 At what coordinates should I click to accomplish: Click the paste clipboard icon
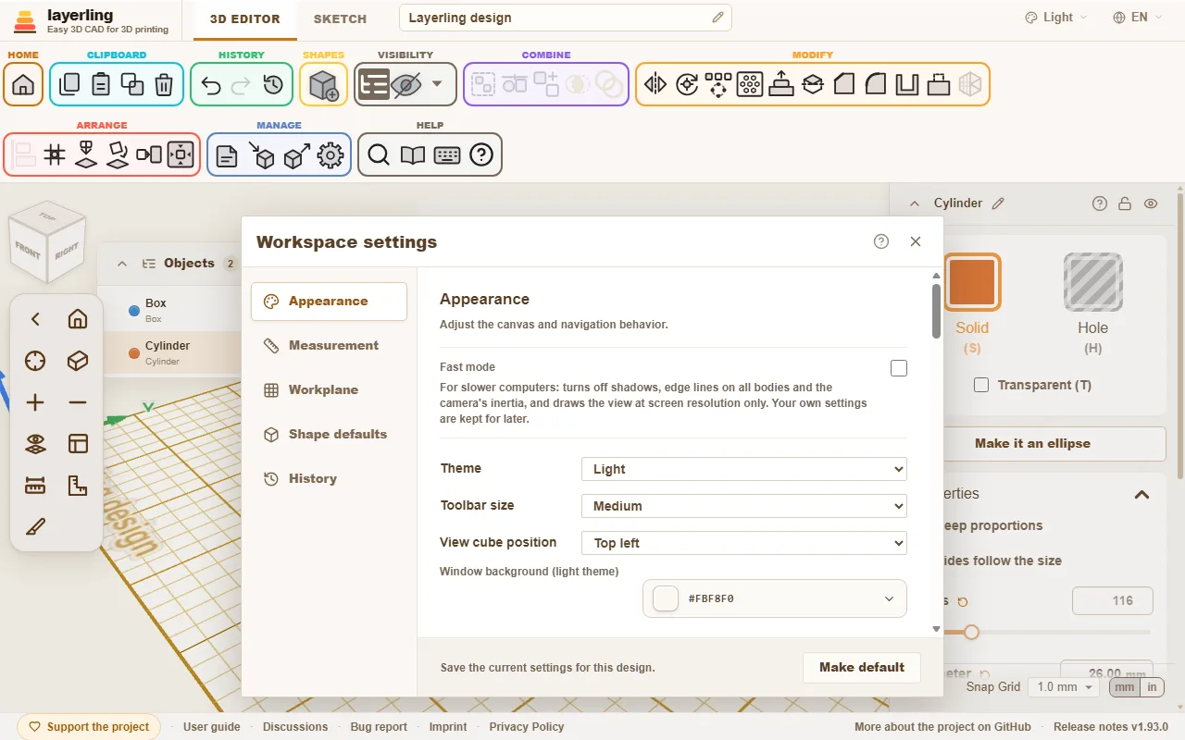pyautogui.click(x=101, y=84)
